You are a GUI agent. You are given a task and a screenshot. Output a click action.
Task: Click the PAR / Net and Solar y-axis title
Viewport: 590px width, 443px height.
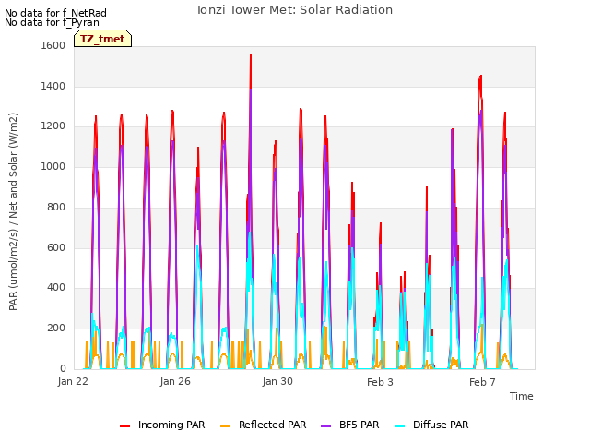(x=13, y=211)
